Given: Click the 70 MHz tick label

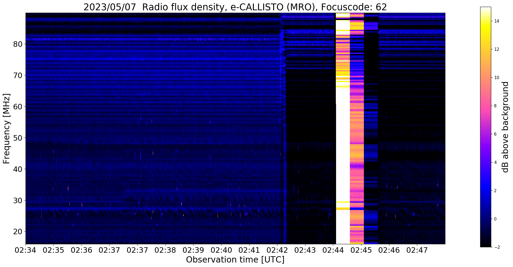Looking at the screenshot, I should pyautogui.click(x=18, y=75).
